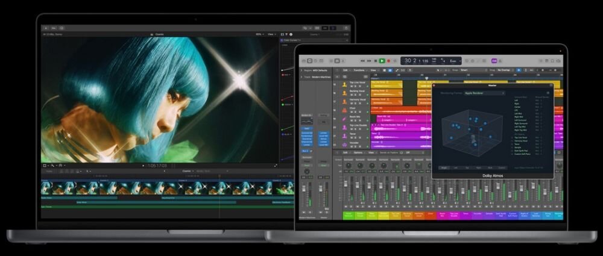Expand the Track: Modern Machines disclosure triangle
603x256 pixels.
point(301,77)
